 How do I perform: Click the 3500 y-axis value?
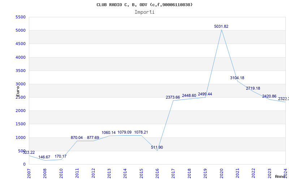(x=21, y=71)
